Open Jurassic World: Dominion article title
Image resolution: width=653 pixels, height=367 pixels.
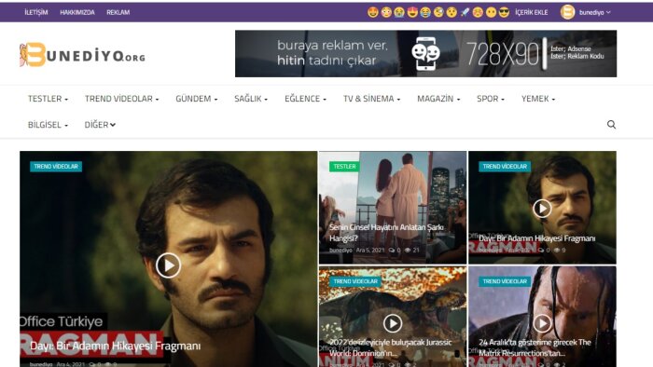pyautogui.click(x=390, y=347)
